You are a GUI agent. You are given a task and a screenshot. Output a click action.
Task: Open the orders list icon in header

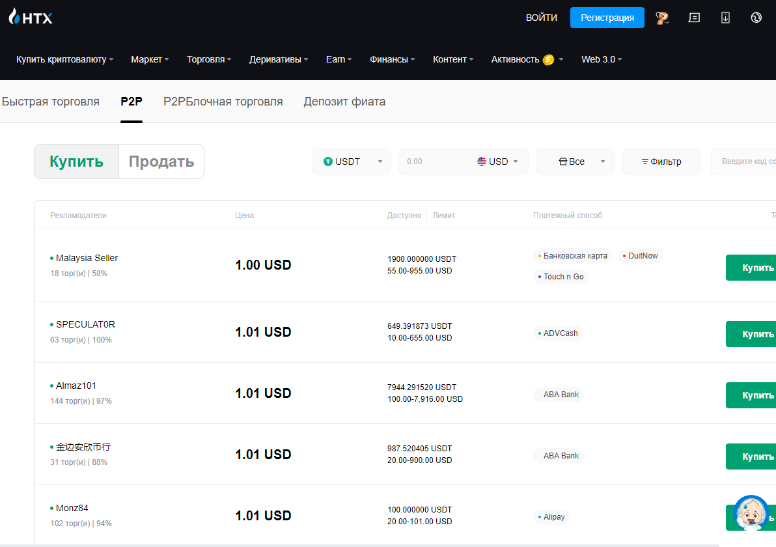click(694, 18)
